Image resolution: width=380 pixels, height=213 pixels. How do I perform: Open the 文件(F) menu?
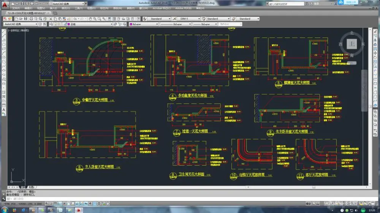point(16,8)
